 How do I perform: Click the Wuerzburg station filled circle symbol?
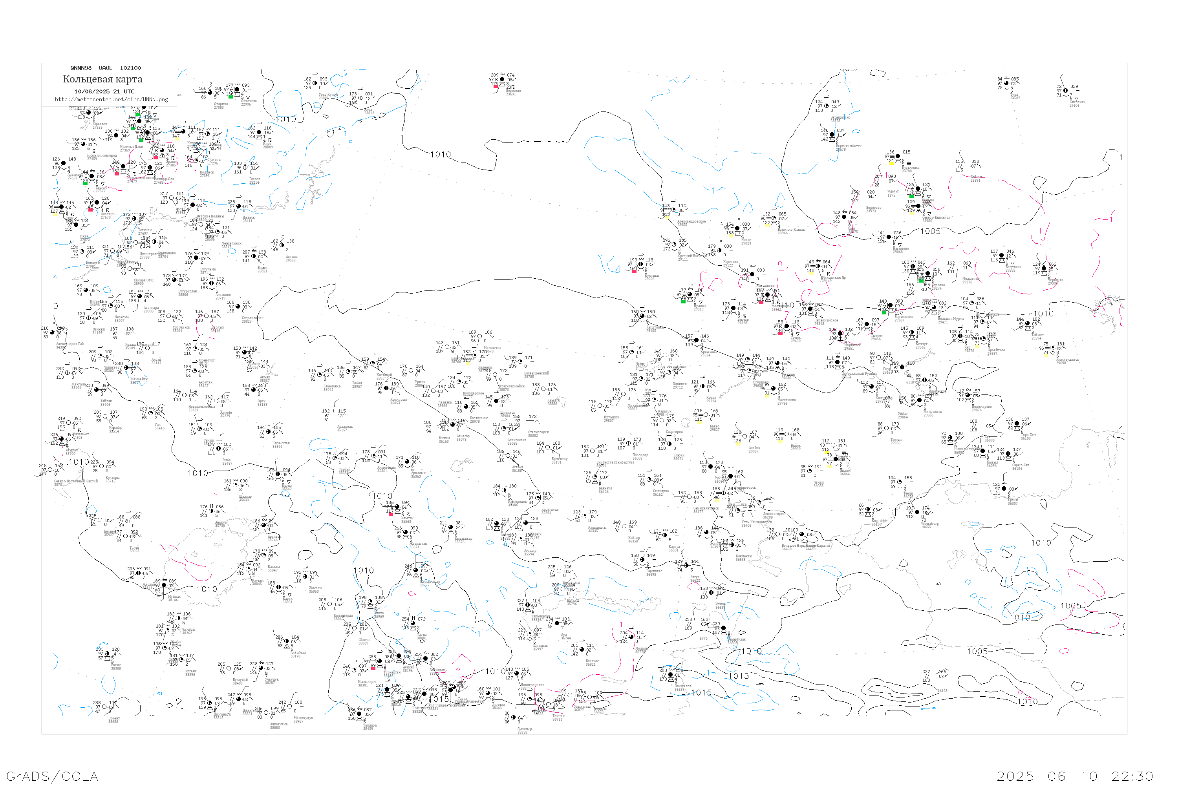pyautogui.click(x=917, y=512)
